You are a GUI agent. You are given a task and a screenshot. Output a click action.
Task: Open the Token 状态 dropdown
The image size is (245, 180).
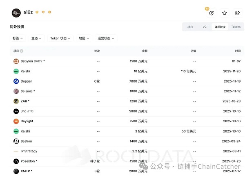click(x=60, y=38)
